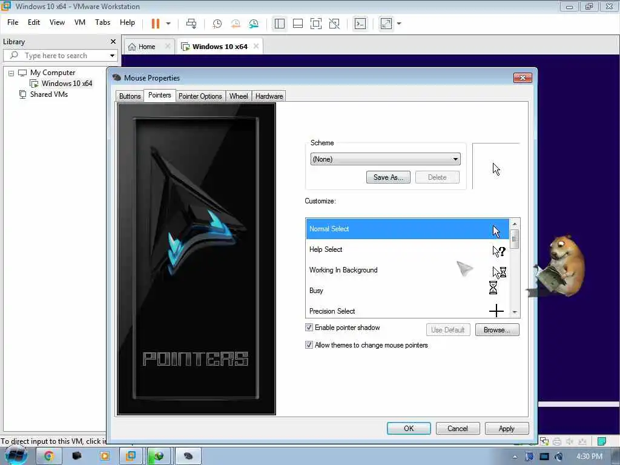Select Windows 10 x64 in the Library tree

[67, 84]
